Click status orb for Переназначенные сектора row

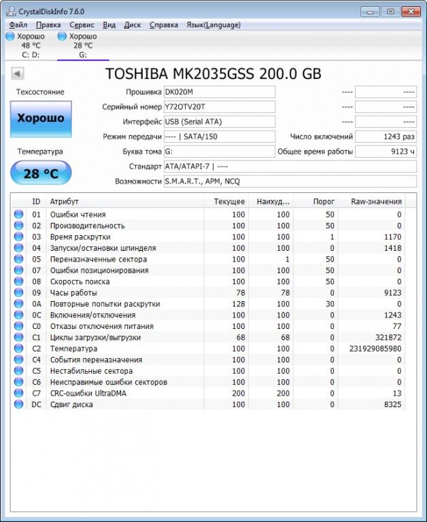pos(18,259)
